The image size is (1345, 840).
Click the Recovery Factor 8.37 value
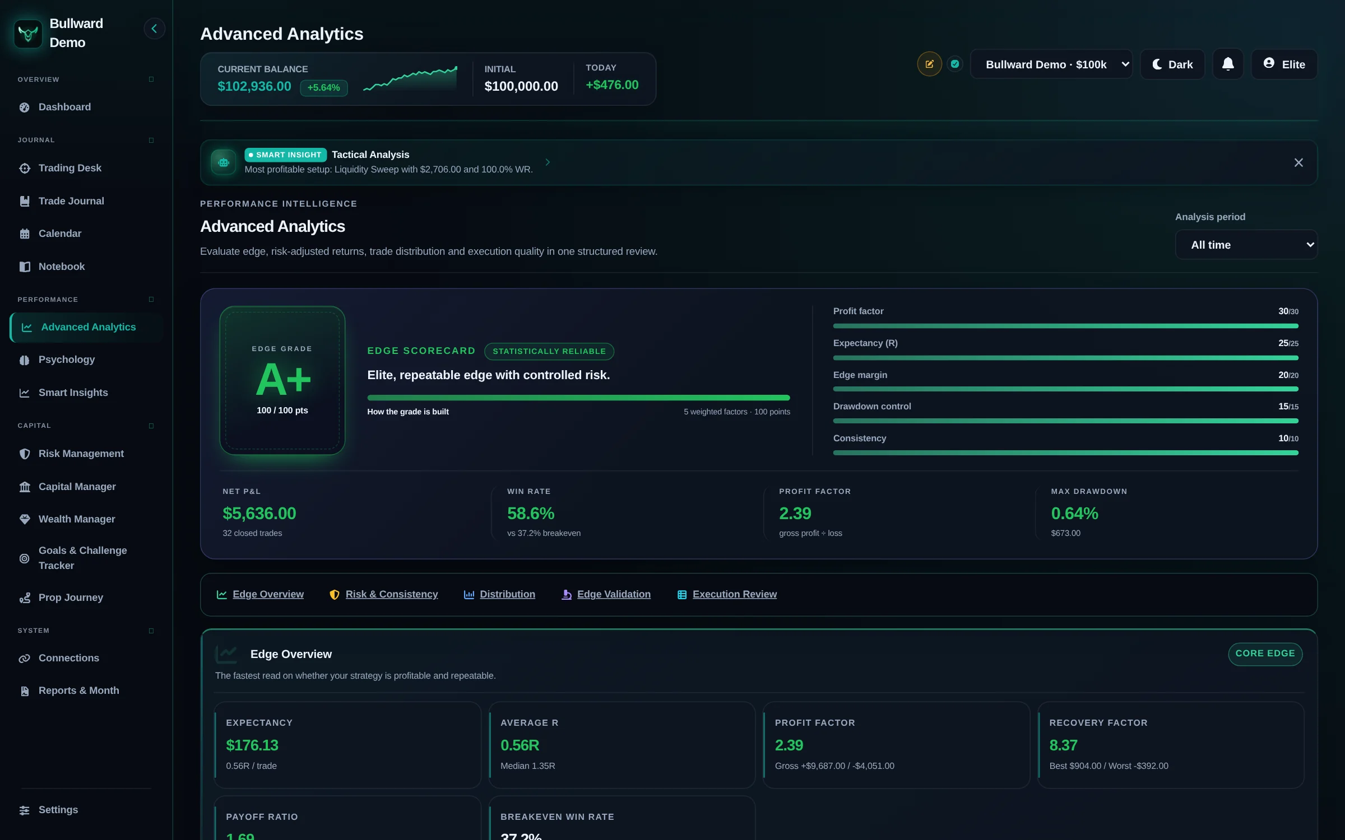tap(1063, 746)
